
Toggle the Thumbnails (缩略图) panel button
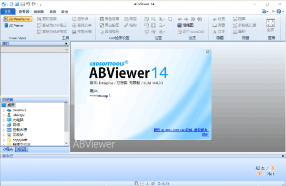coord(185,25)
